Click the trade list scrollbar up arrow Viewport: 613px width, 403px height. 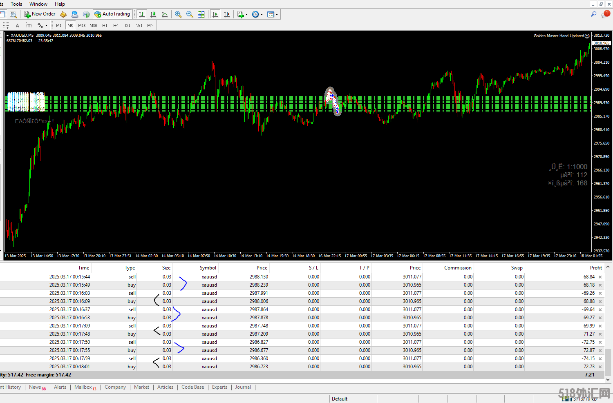coord(608,267)
